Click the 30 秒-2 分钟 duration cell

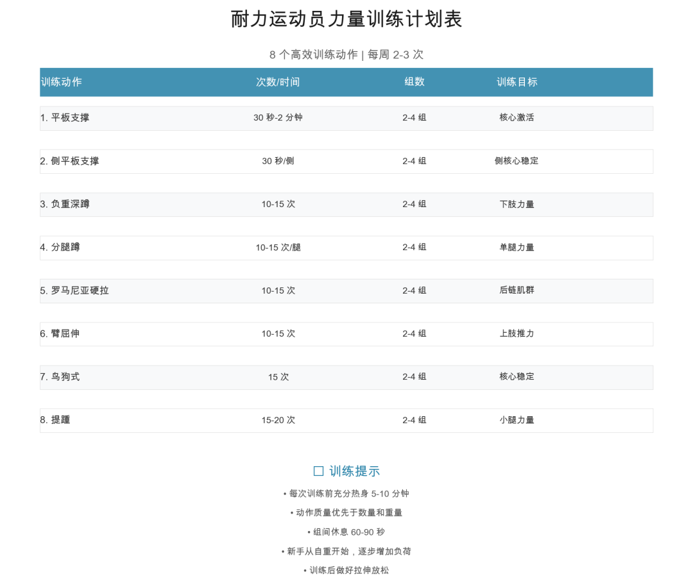coord(278,118)
